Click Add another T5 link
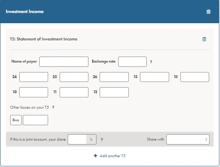This screenshot has width=220, height=167. point(113,156)
